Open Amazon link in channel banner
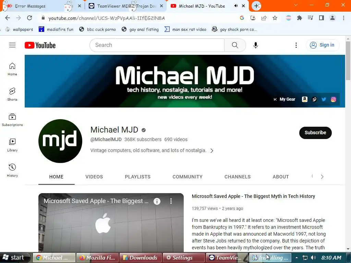Screen dimensions: 351x263 tap(304, 99)
